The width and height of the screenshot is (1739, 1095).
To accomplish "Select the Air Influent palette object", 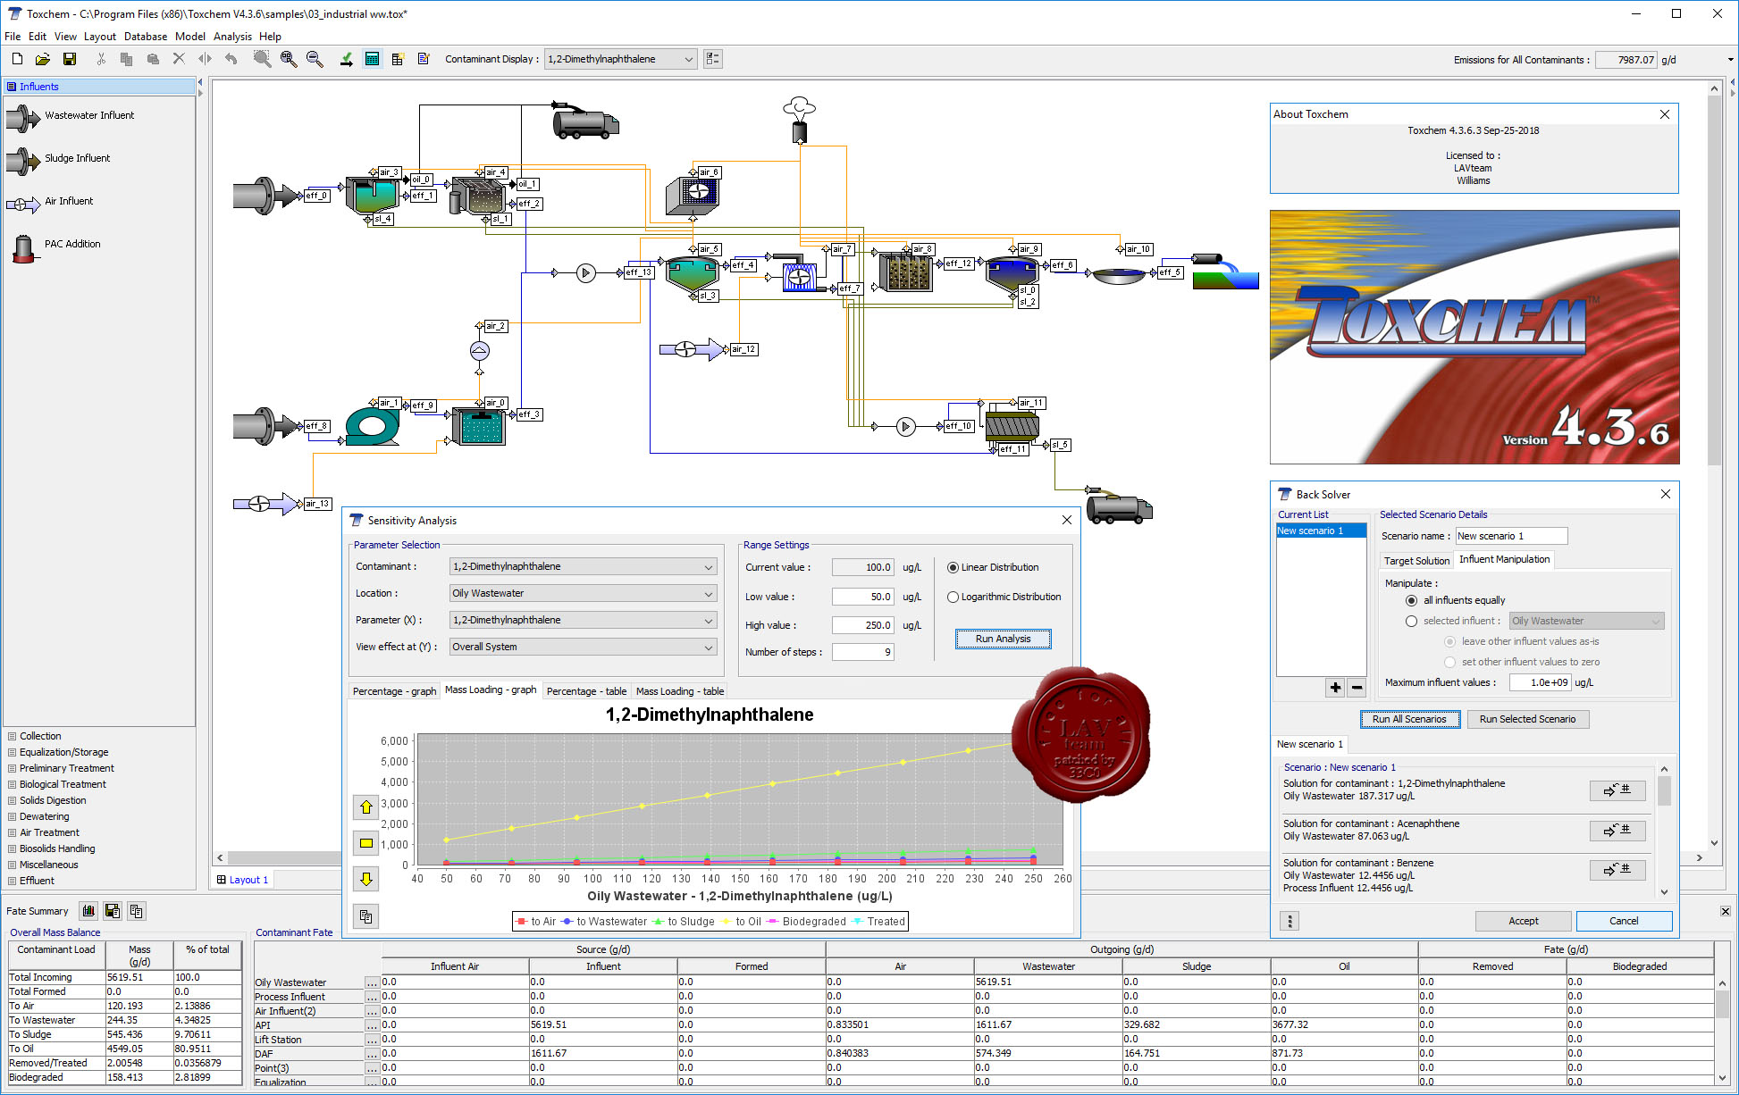I will click(49, 203).
